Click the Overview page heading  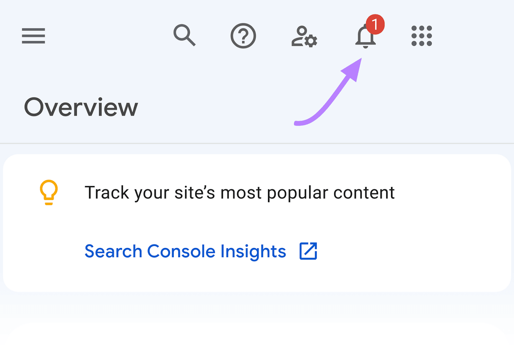coord(81,106)
